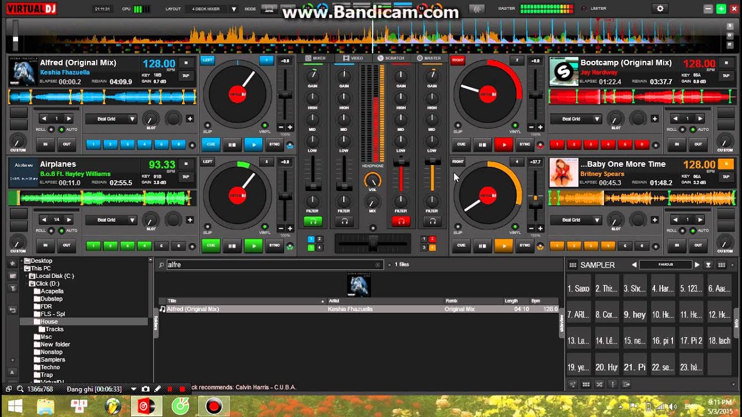Toggle headphone cue for the blue mixer channel
The width and height of the screenshot is (742, 417).
click(x=344, y=221)
